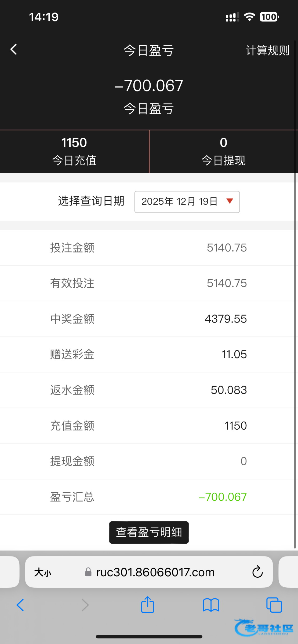Expand the query date dropdown

[x=187, y=202]
